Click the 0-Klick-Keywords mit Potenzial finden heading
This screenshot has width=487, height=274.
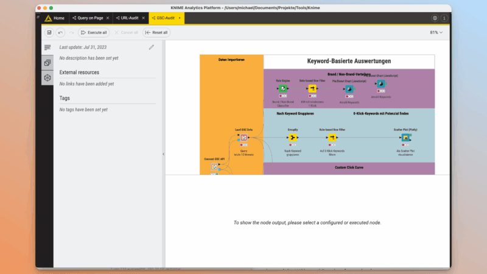381,114
